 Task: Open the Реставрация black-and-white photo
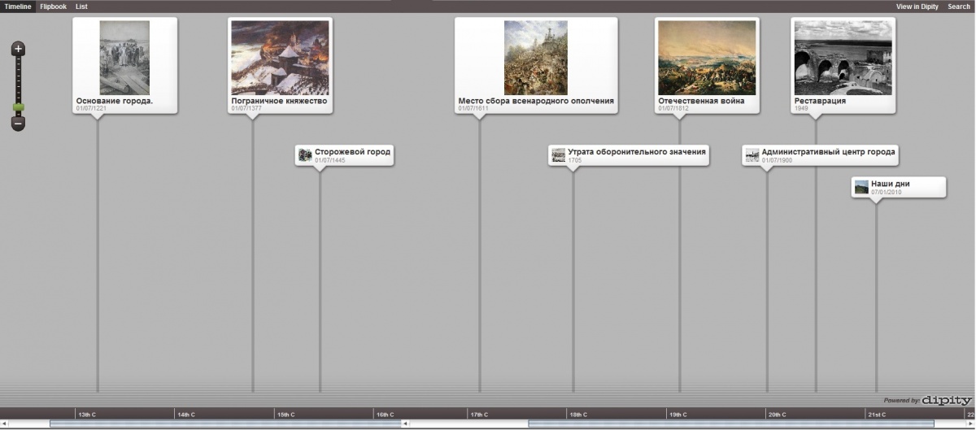(843, 58)
